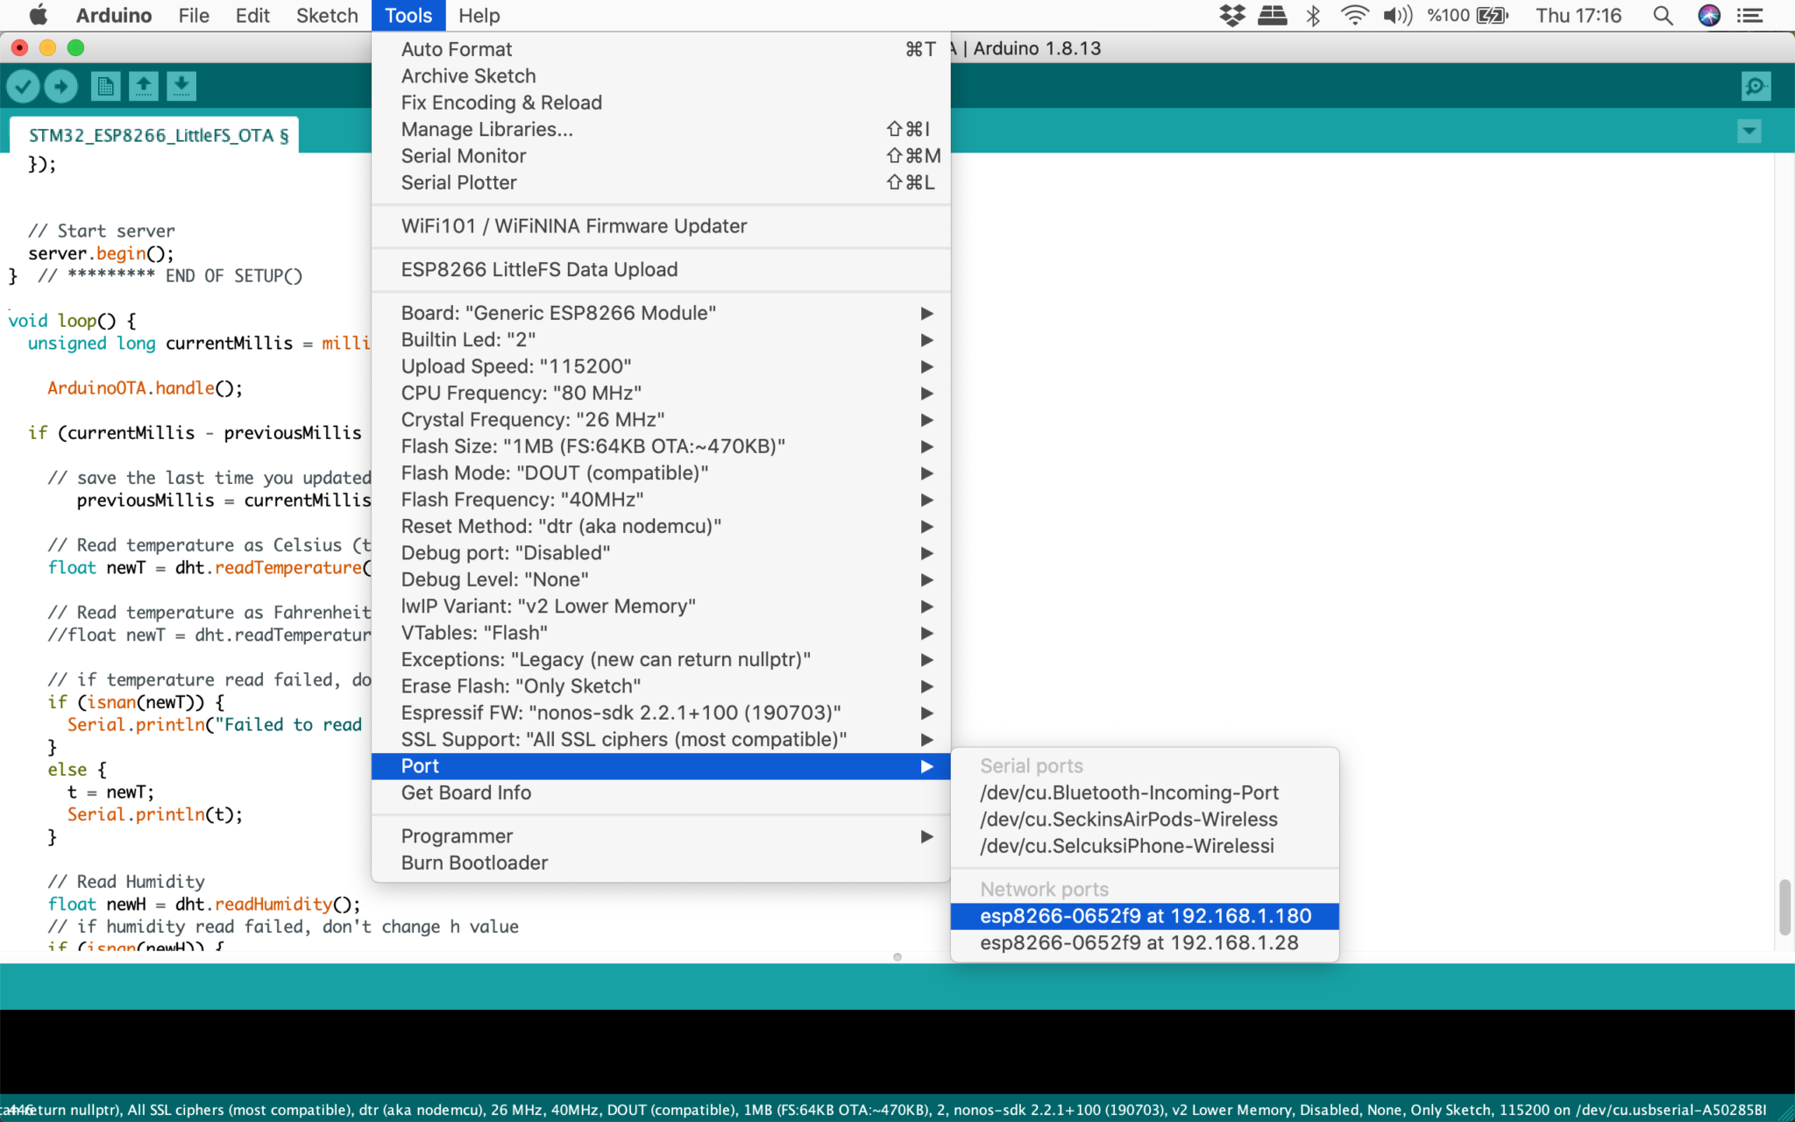Open the Sketch menu
This screenshot has height=1122, width=1795.
327,16
